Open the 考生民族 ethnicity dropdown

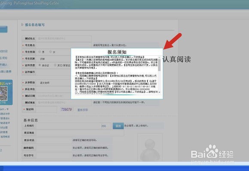[54, 59]
